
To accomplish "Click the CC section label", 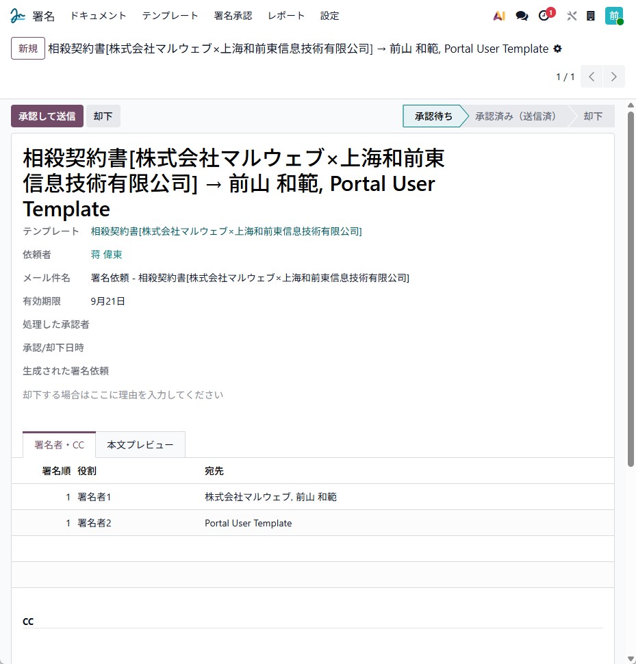I will (x=28, y=622).
